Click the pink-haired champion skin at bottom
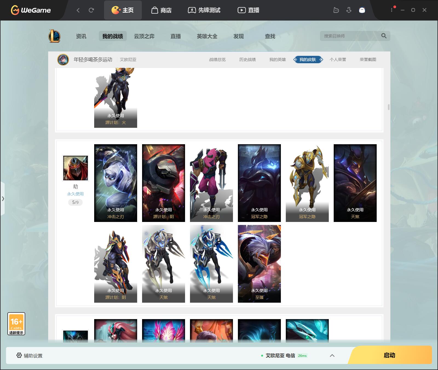438x370 pixels. (x=116, y=330)
